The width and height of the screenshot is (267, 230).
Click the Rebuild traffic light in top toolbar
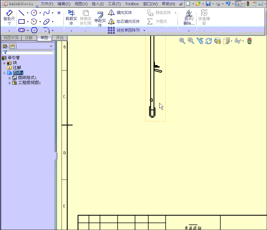(248, 4)
